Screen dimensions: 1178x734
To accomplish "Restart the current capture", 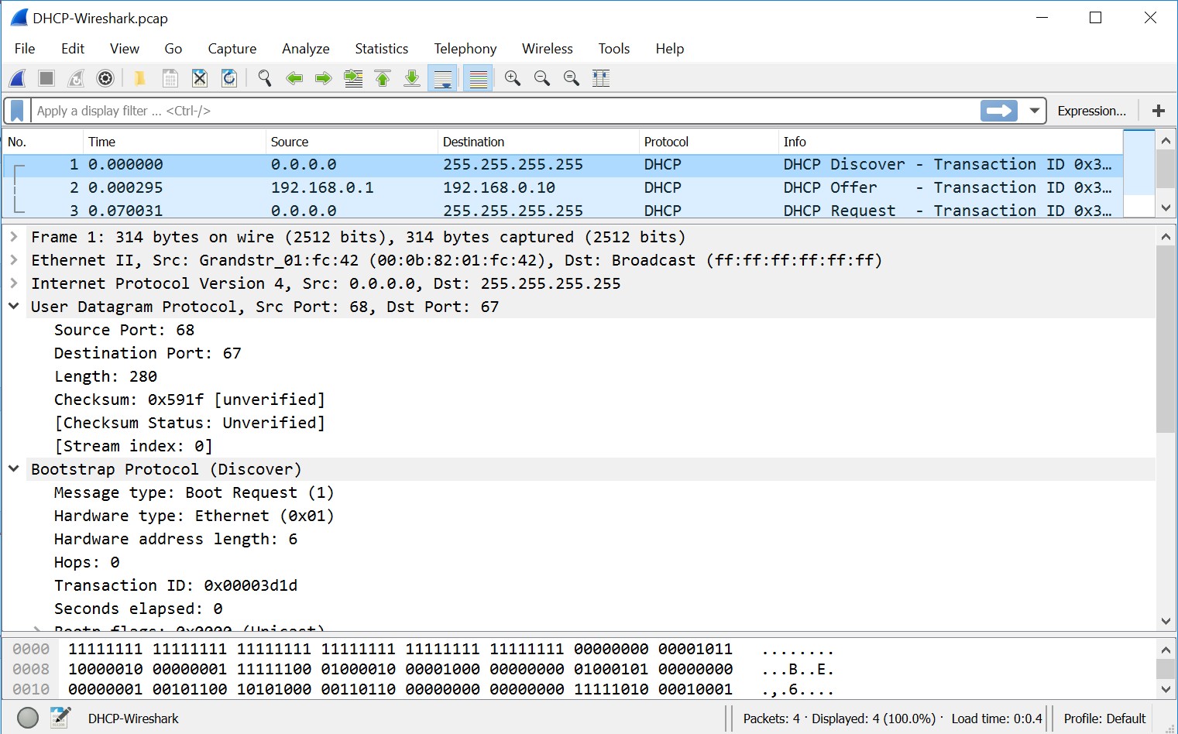I will coord(76,78).
